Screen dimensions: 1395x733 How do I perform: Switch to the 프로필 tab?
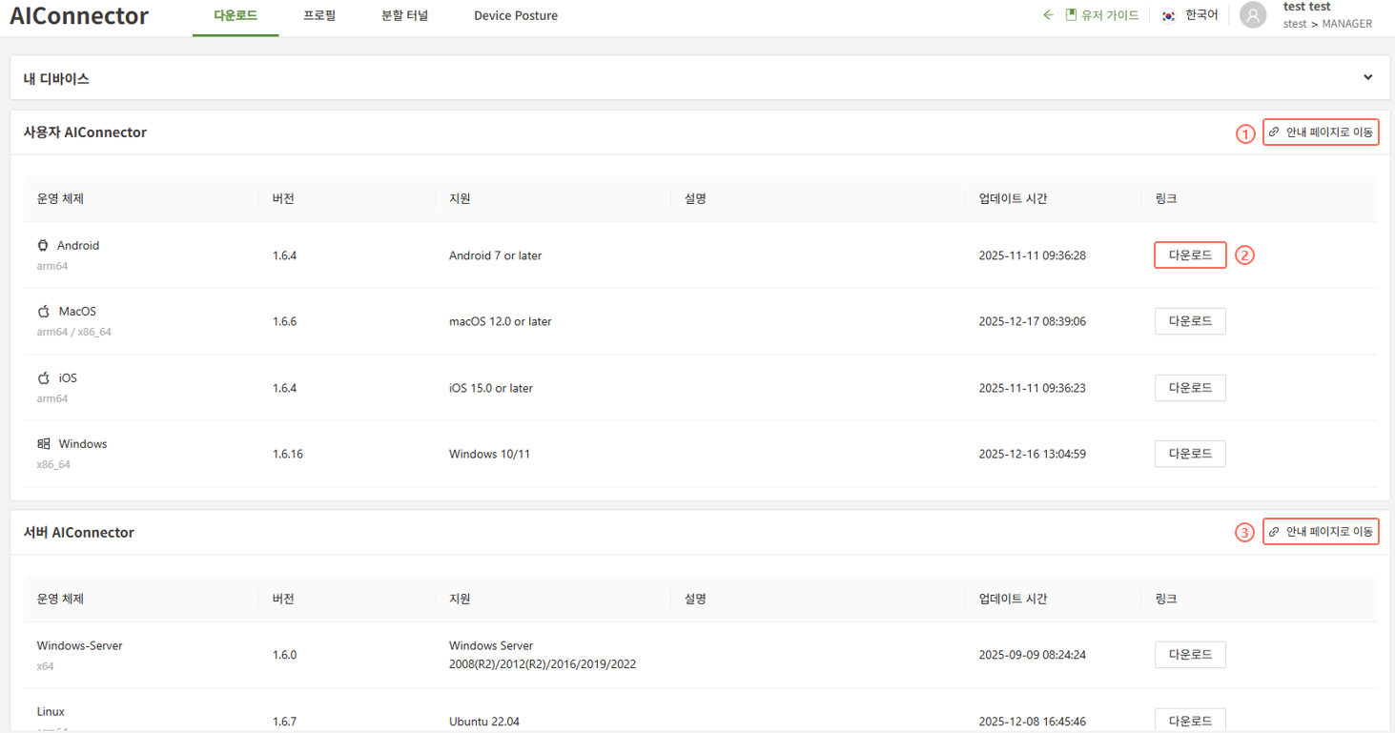pyautogui.click(x=319, y=15)
